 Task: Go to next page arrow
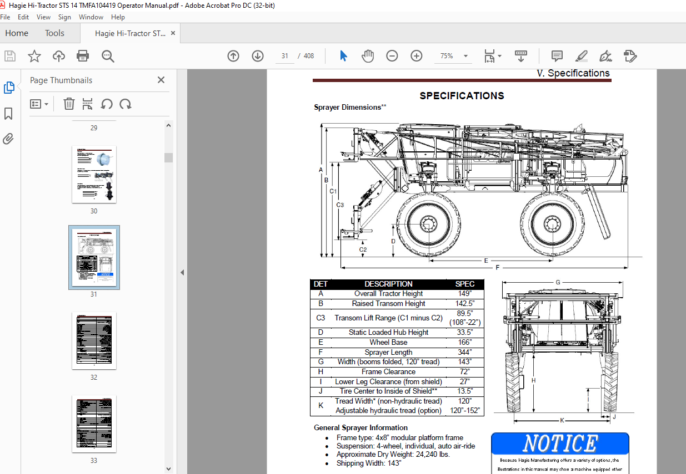click(258, 56)
